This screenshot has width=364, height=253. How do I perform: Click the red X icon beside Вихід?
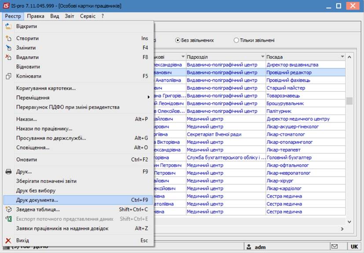coord(8,241)
